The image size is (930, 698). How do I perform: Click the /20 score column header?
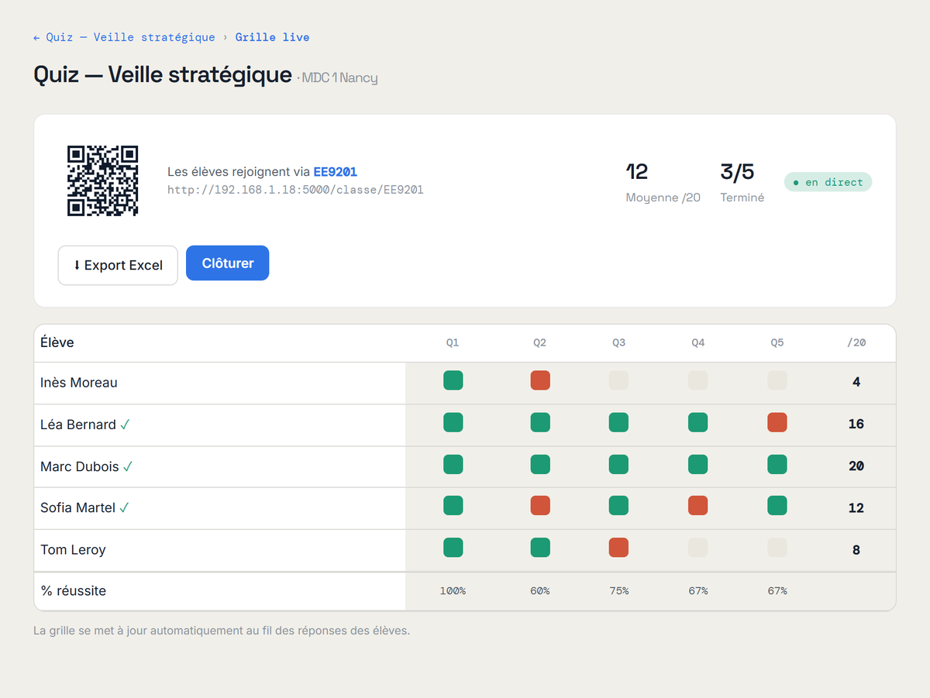tap(856, 342)
